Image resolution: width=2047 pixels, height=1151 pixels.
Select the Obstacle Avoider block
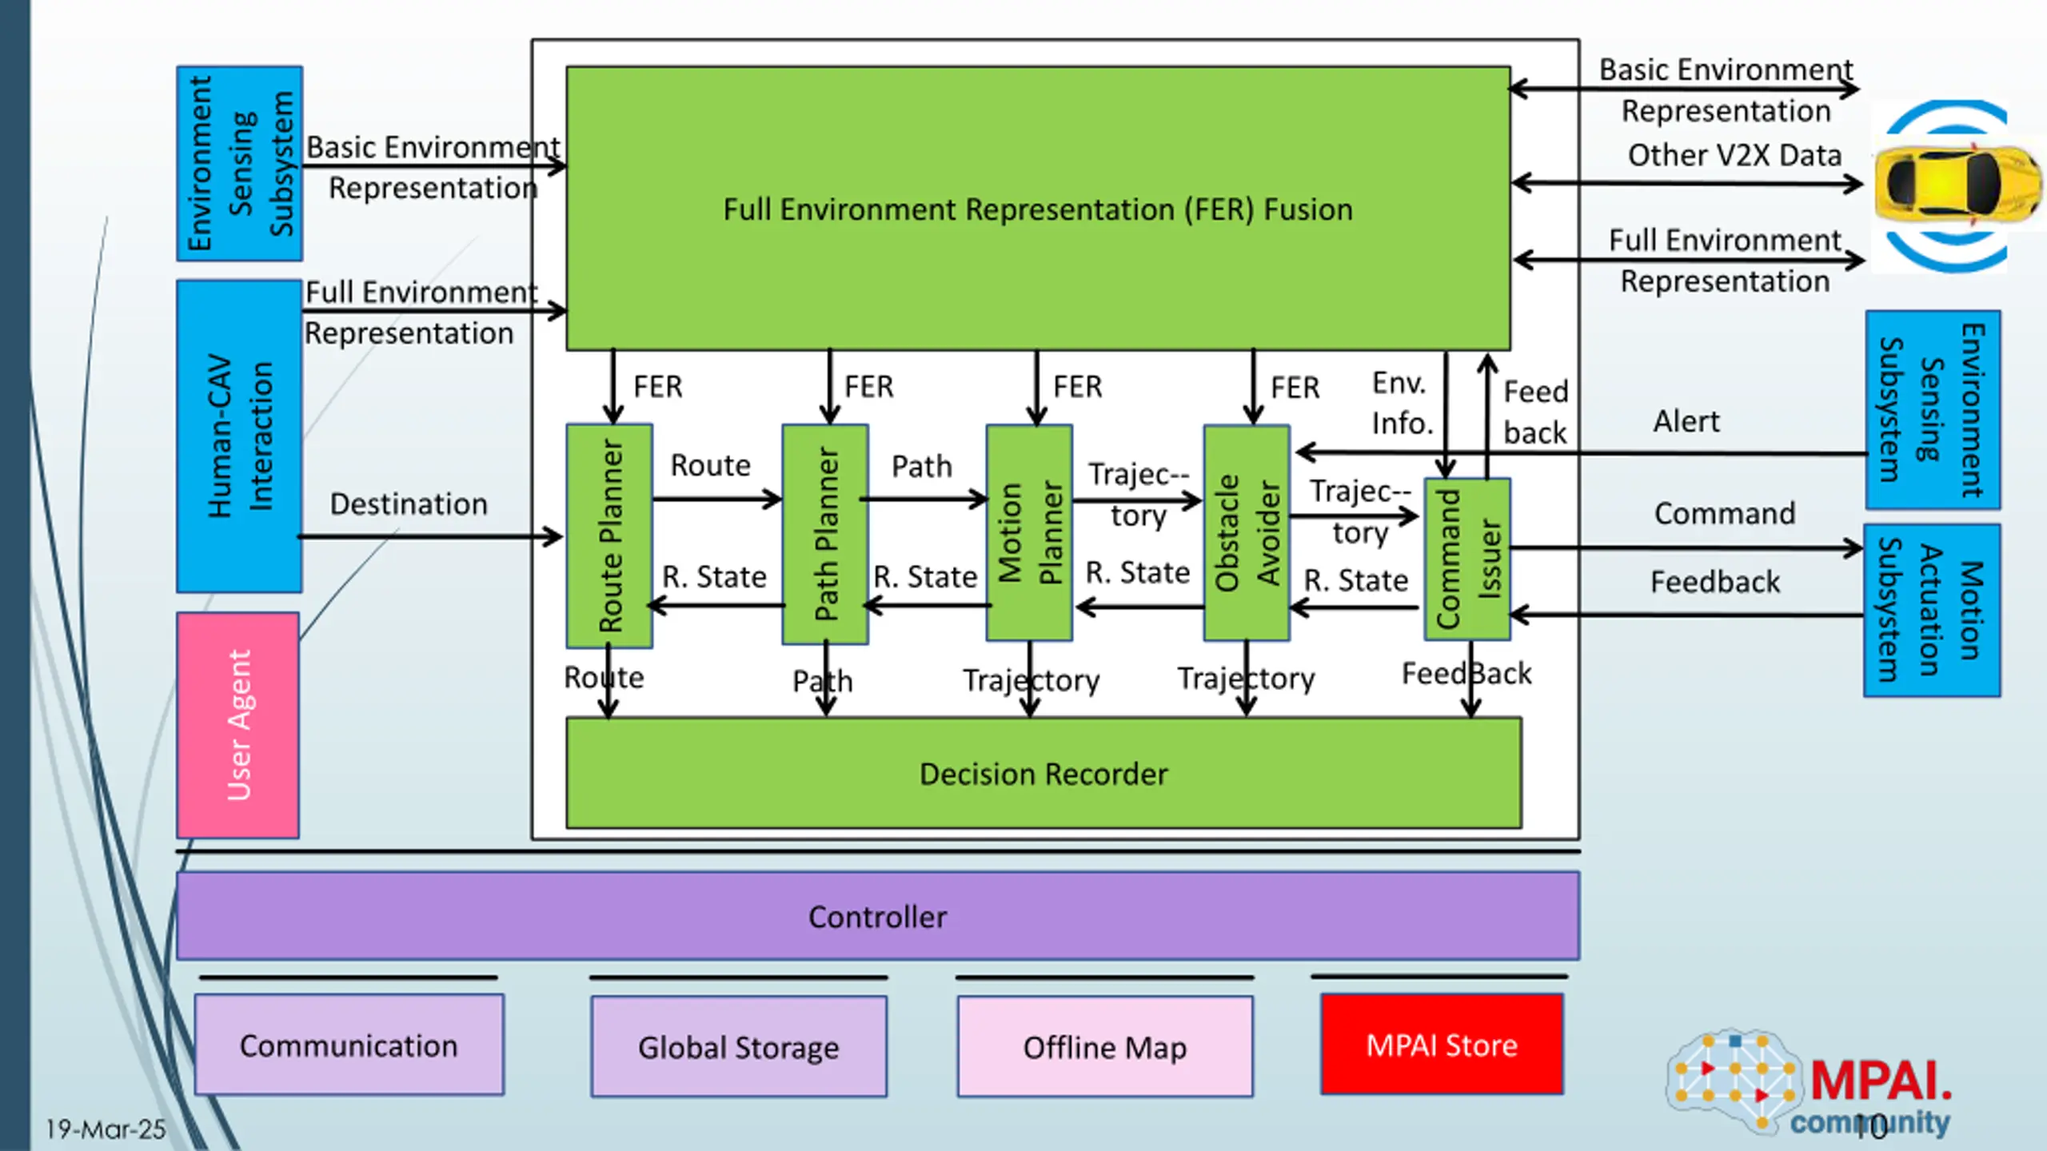coord(1247,533)
